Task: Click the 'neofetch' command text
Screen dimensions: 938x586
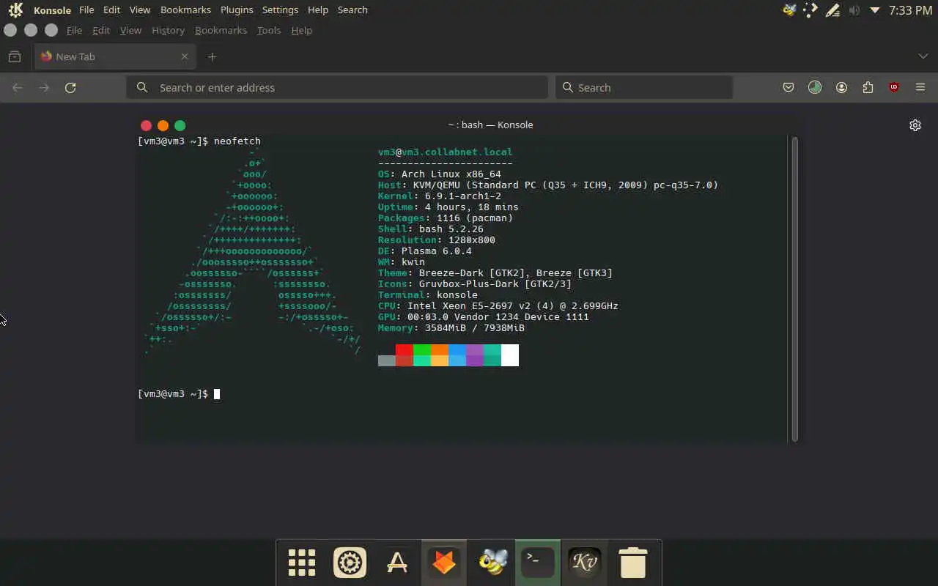Action: (237, 141)
